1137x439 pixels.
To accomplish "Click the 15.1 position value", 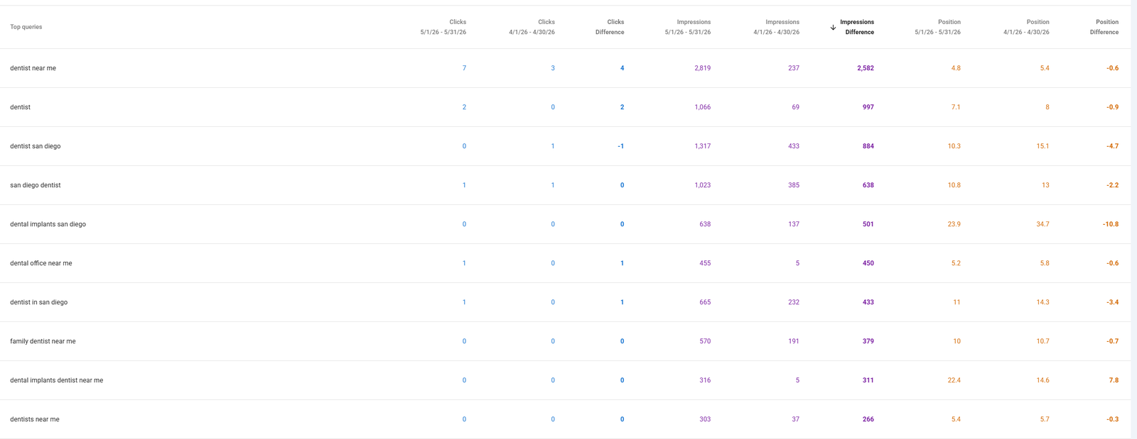I will (1042, 146).
